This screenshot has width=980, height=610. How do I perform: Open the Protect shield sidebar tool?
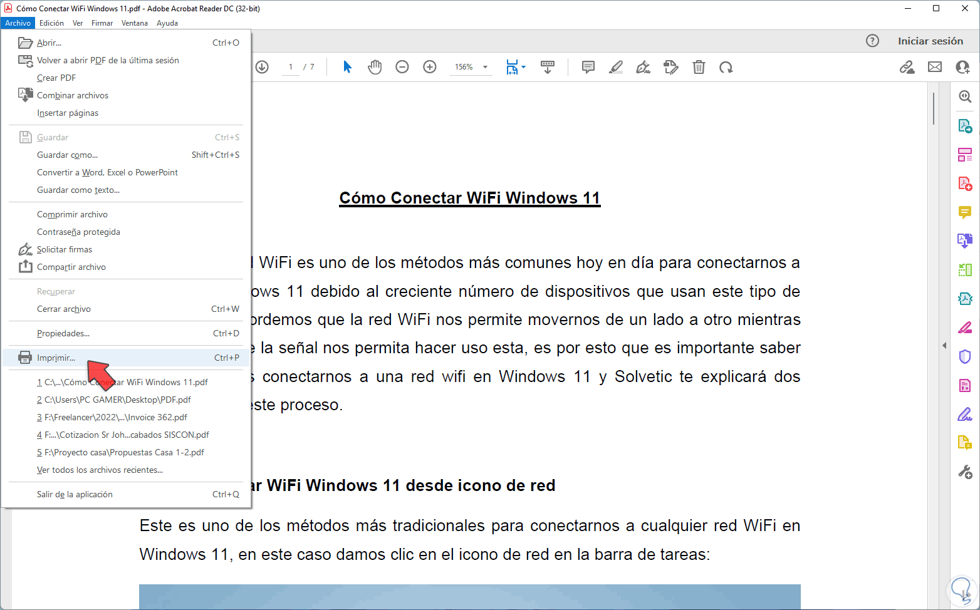[965, 356]
